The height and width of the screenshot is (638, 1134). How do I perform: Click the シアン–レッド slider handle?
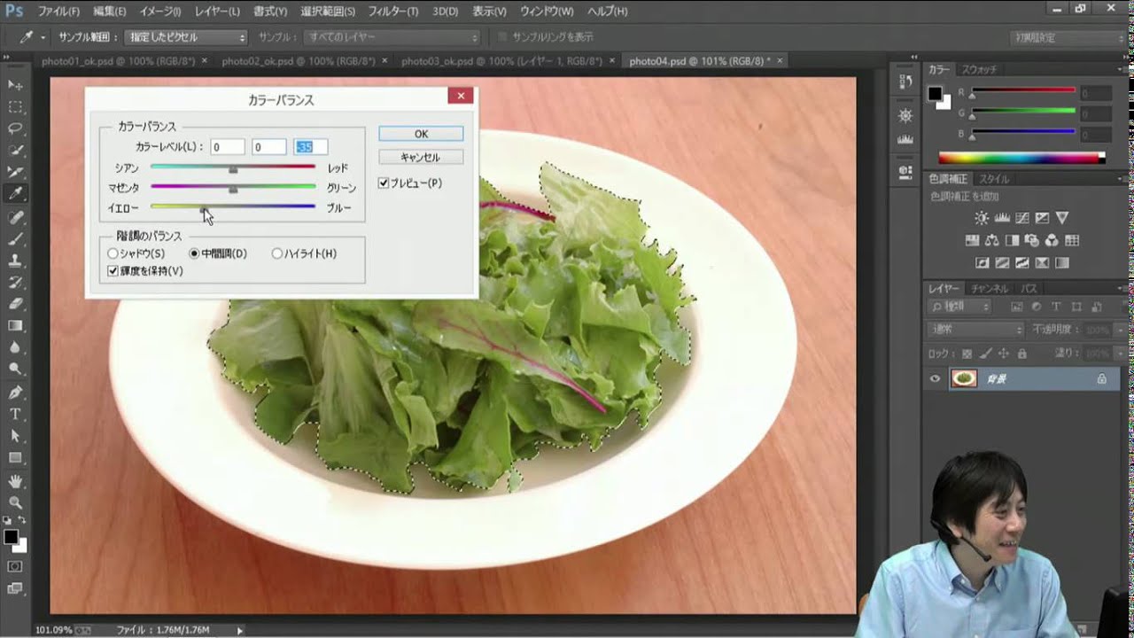pyautogui.click(x=233, y=169)
